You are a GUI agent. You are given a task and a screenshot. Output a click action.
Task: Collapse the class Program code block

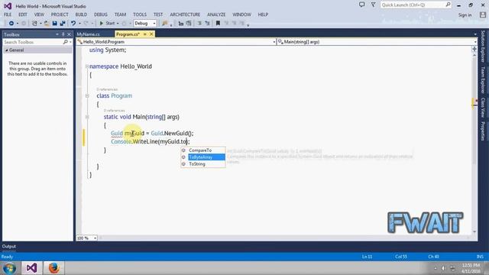tap(87, 95)
